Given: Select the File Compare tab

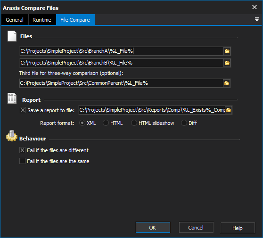Looking at the screenshot, I should point(75,20).
